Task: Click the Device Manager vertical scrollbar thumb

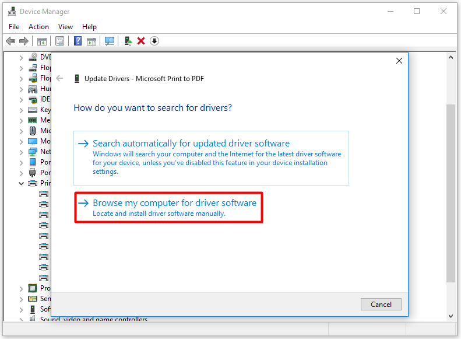Action: (x=451, y=193)
